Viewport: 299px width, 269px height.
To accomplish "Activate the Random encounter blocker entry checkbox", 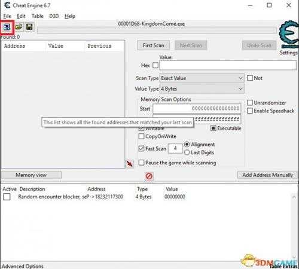I will 7,197.
